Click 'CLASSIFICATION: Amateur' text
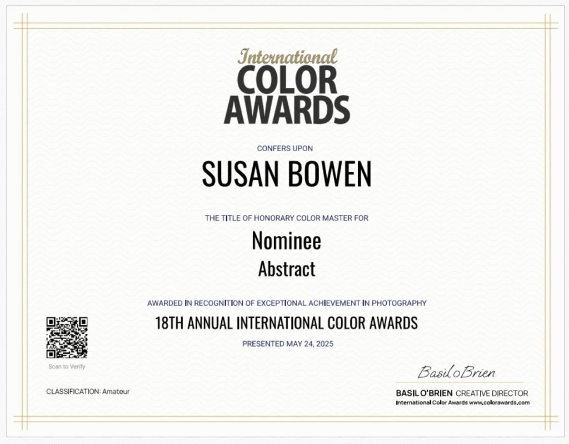569x444 pixels. point(88,392)
